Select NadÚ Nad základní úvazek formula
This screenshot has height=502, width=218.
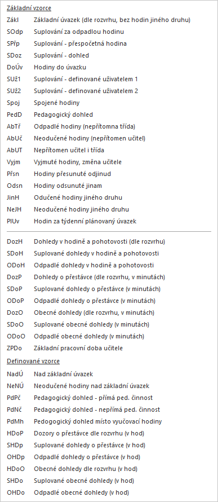pos(50,374)
